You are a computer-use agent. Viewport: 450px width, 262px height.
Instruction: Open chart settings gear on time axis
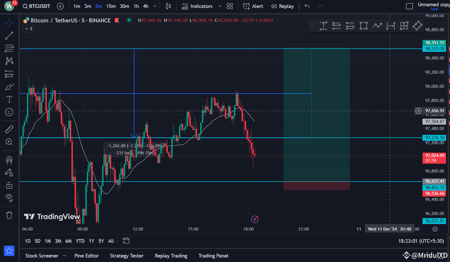coord(435,229)
